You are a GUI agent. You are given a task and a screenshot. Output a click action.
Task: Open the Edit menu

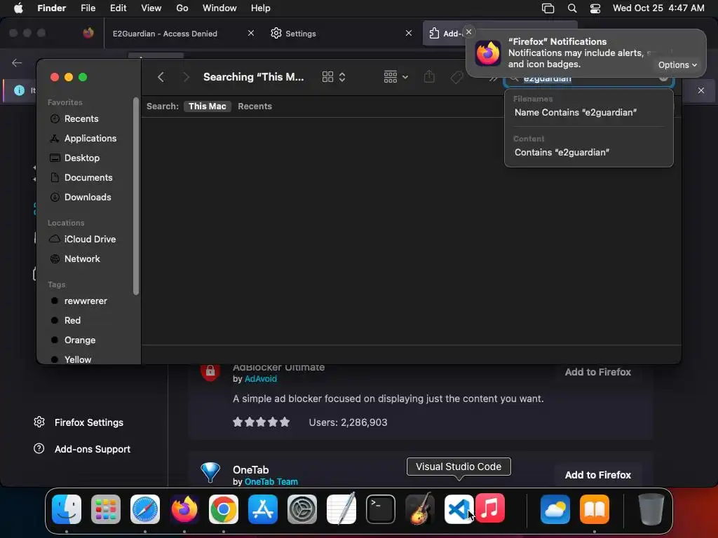point(118,8)
